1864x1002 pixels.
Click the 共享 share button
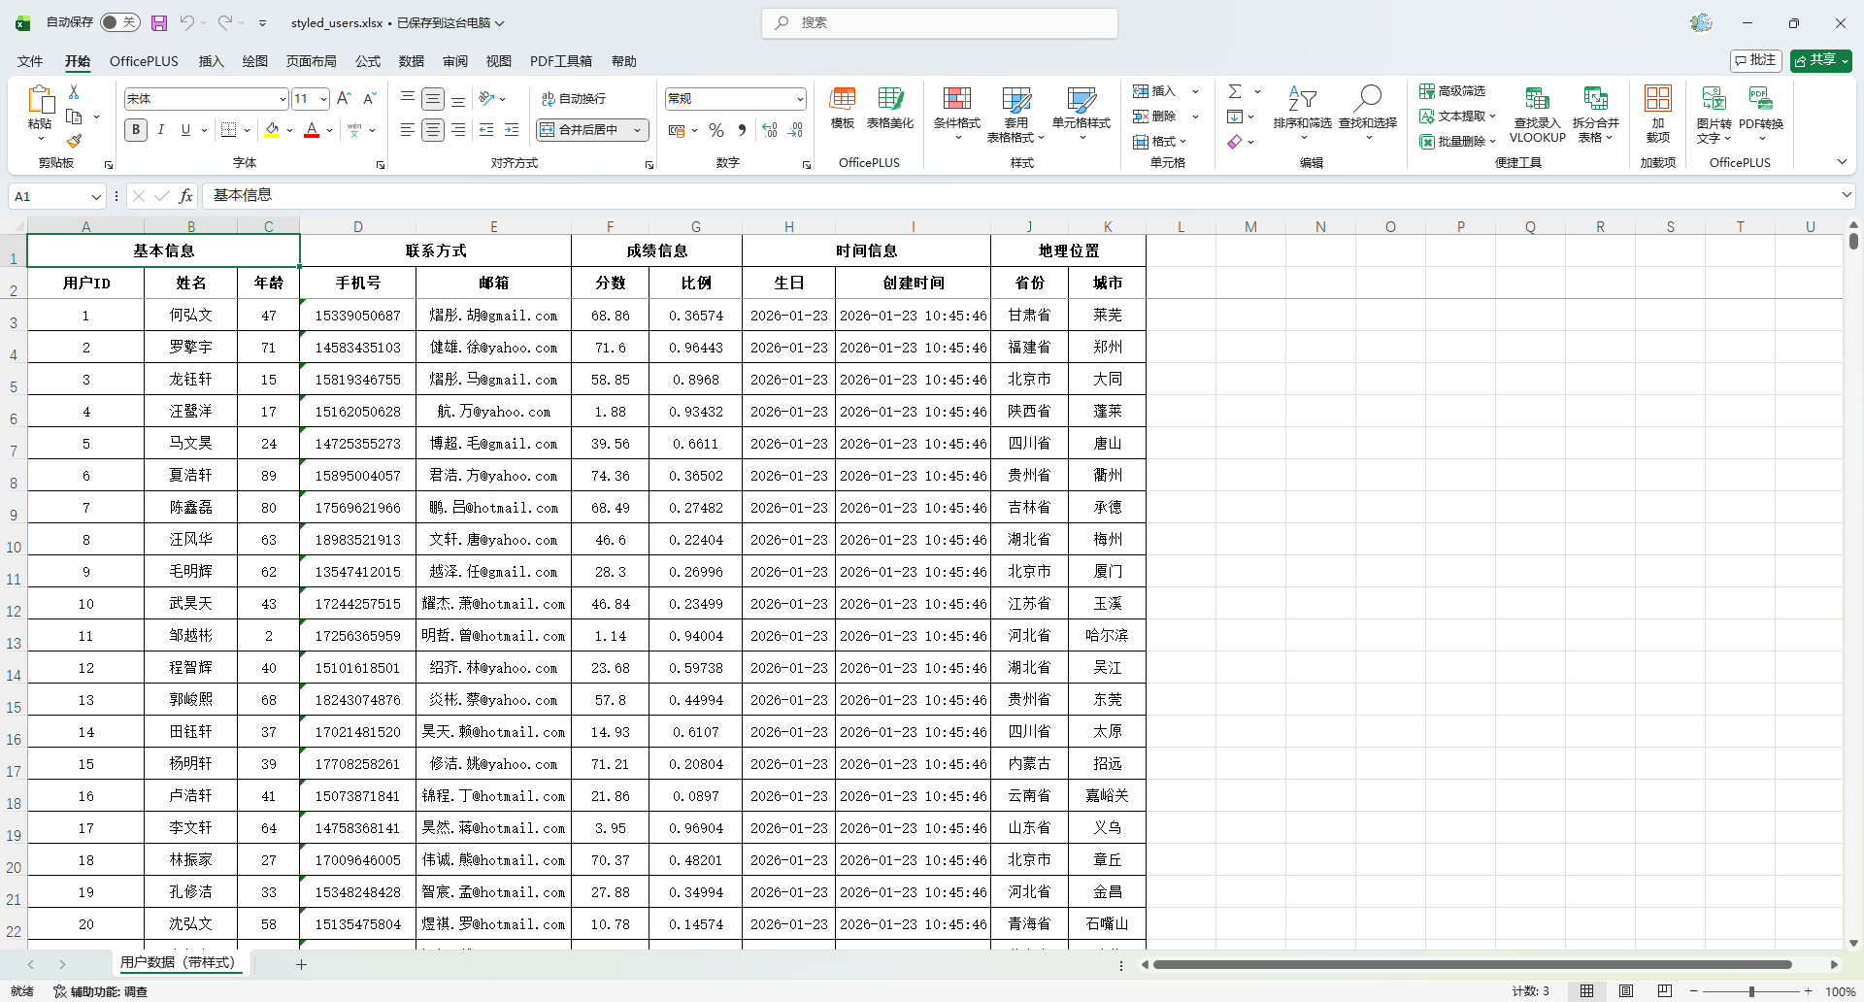click(x=1820, y=60)
